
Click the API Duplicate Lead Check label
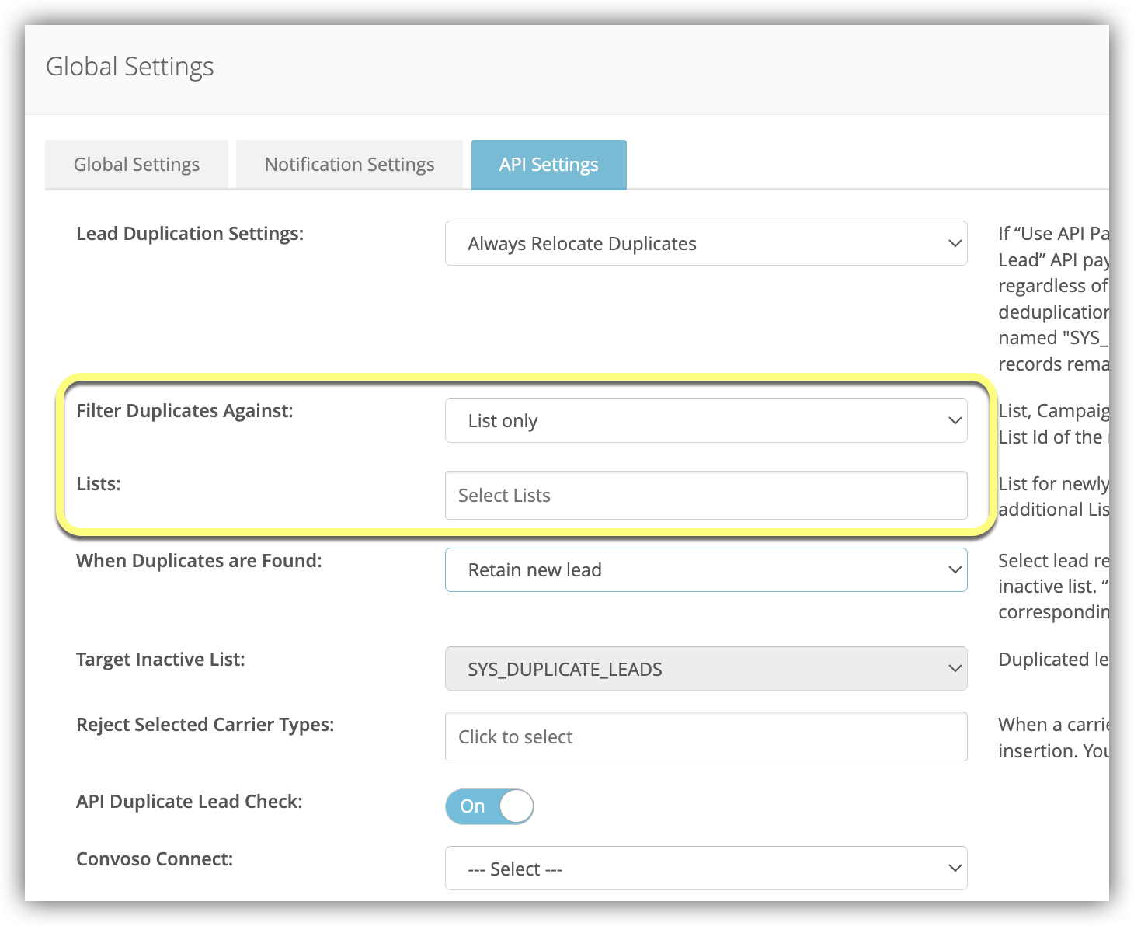pyautogui.click(x=190, y=802)
